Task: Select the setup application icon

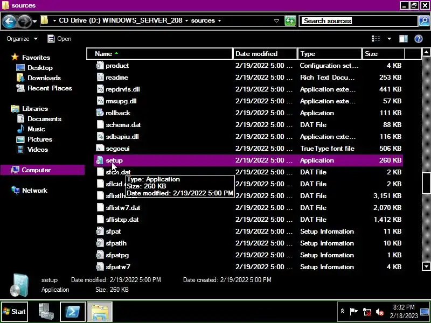Action: [x=100, y=160]
